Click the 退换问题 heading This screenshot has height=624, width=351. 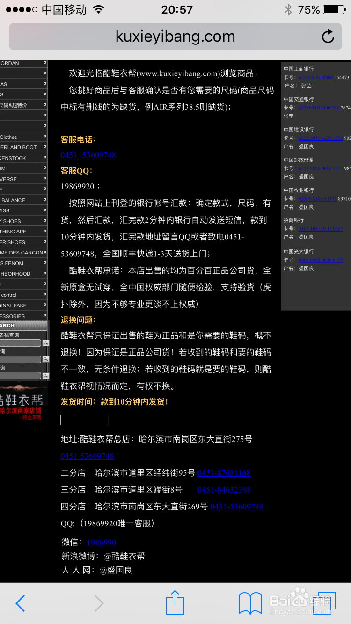[78, 320]
